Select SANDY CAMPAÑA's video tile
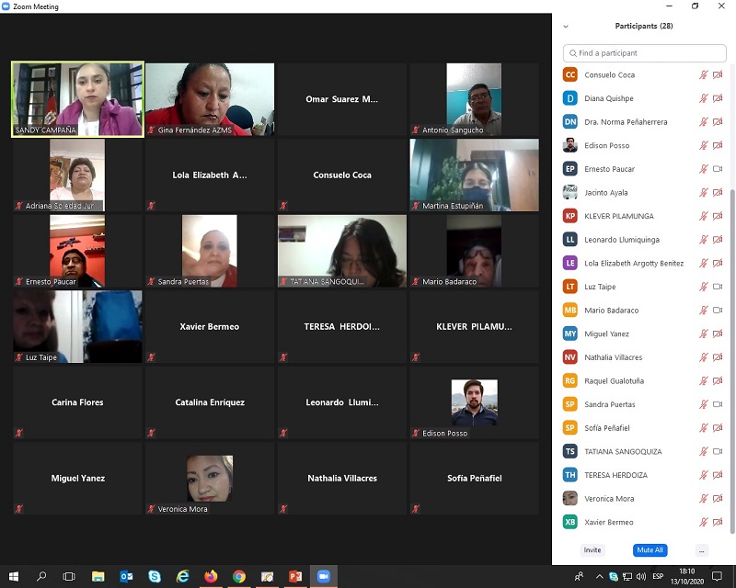Image resolution: width=736 pixels, height=588 pixels. [77, 99]
